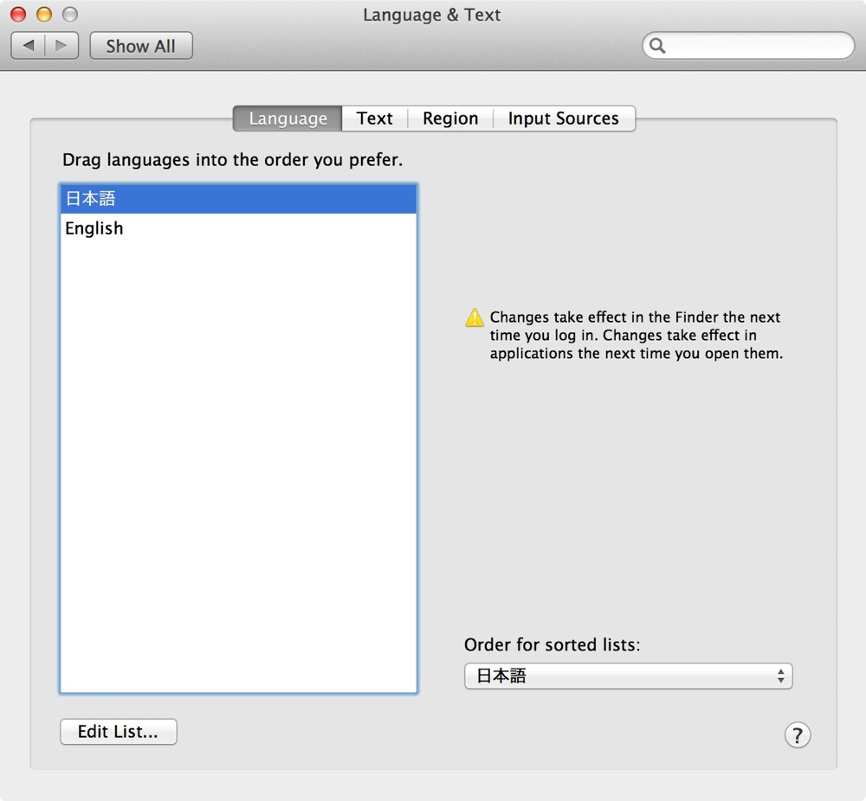This screenshot has height=801, width=866.
Task: Minimize window with the yellow button
Action: click(x=44, y=15)
